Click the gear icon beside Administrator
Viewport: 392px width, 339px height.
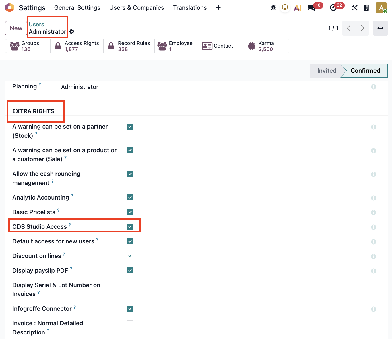point(72,32)
